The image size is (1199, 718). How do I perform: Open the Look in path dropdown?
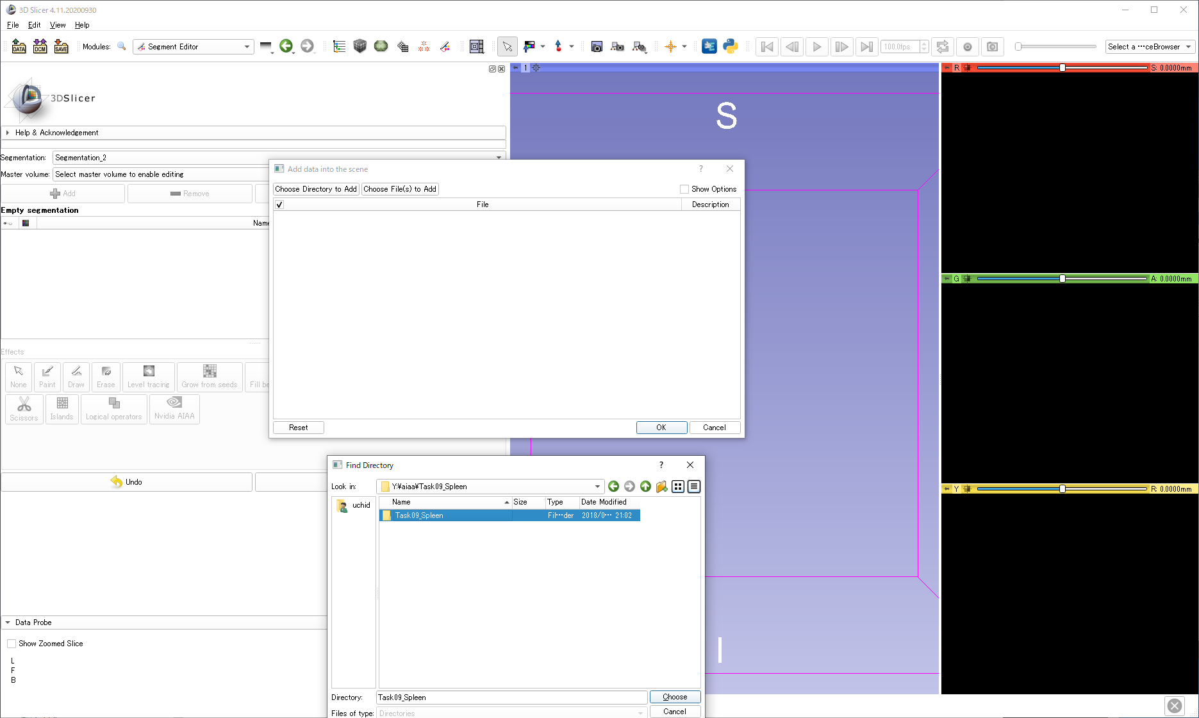coord(490,487)
